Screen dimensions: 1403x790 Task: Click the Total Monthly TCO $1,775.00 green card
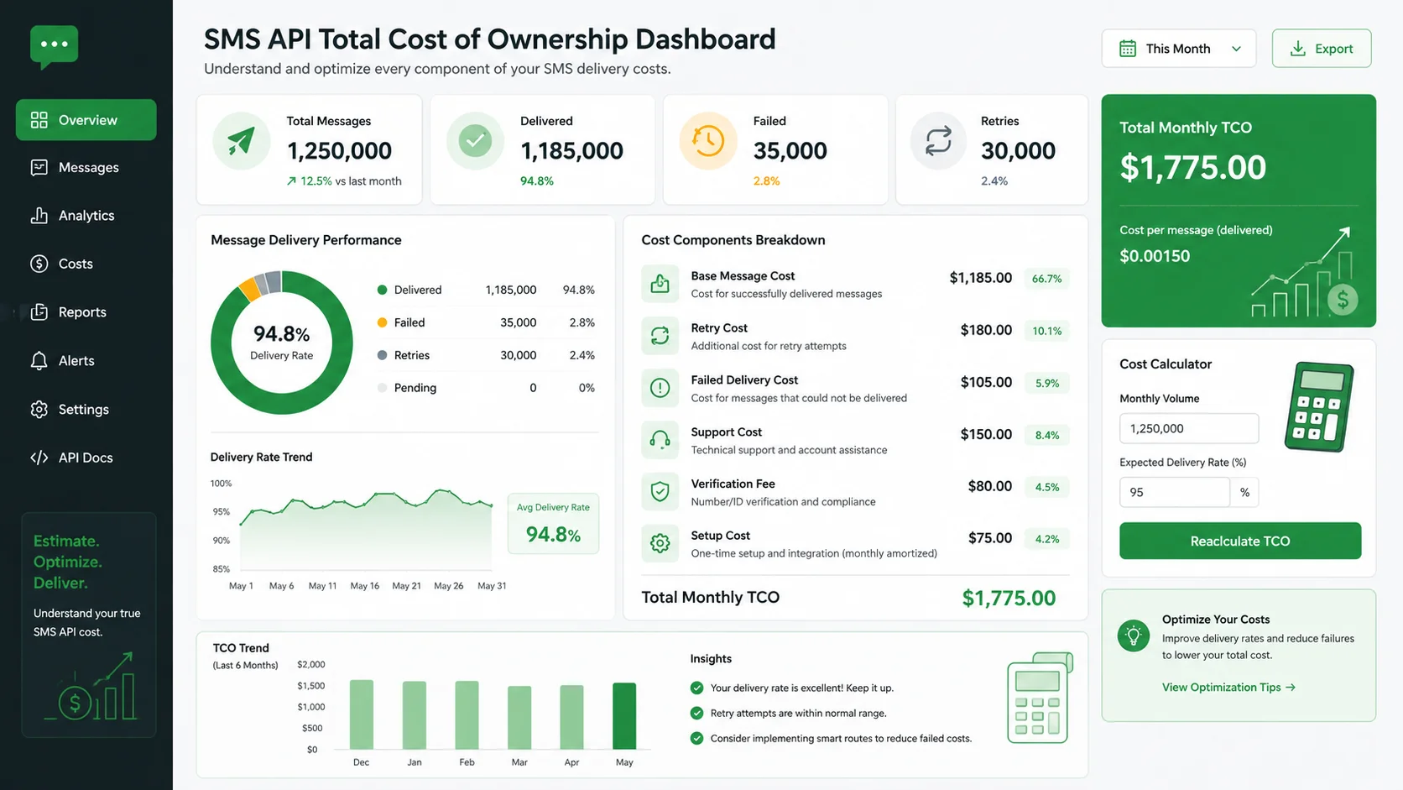tap(1239, 211)
